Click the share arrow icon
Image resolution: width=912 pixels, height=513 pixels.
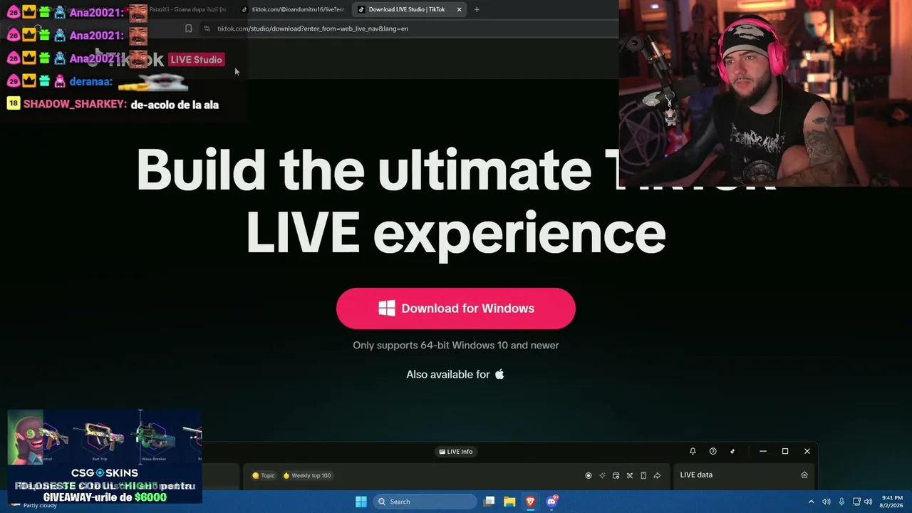(x=657, y=475)
